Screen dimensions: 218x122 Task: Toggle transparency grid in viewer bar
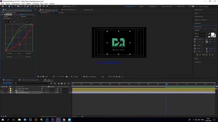[87, 77]
